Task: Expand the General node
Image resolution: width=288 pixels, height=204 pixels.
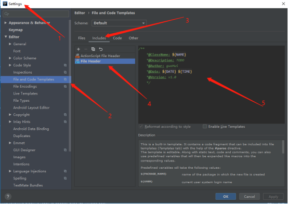Action: coord(10,44)
